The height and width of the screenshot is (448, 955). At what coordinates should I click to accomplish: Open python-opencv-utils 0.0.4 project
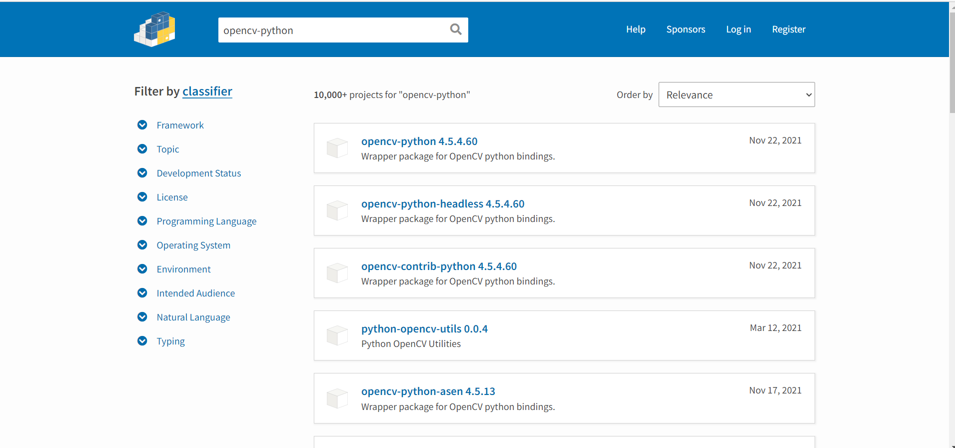[x=424, y=328]
